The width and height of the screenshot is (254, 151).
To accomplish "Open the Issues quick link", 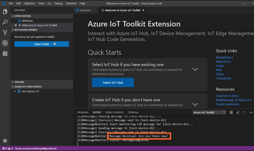I will (220, 66).
